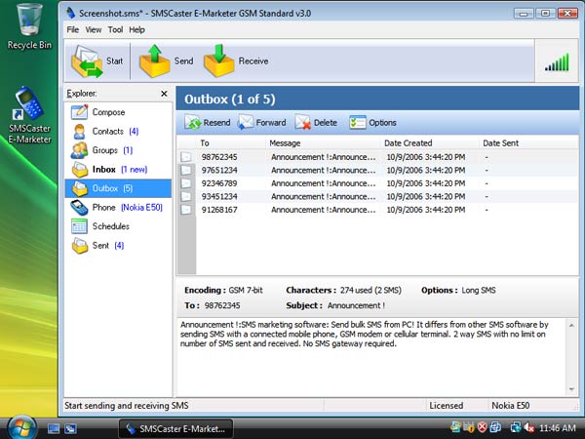Open Schedules in the Explorer
This screenshot has height=439, width=585.
pos(110,225)
